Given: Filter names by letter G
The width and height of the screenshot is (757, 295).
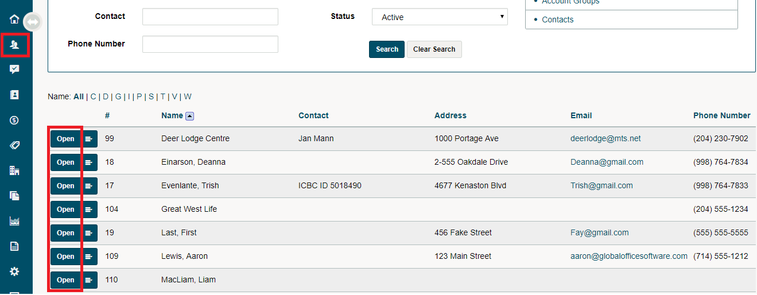Looking at the screenshot, I should click(118, 96).
